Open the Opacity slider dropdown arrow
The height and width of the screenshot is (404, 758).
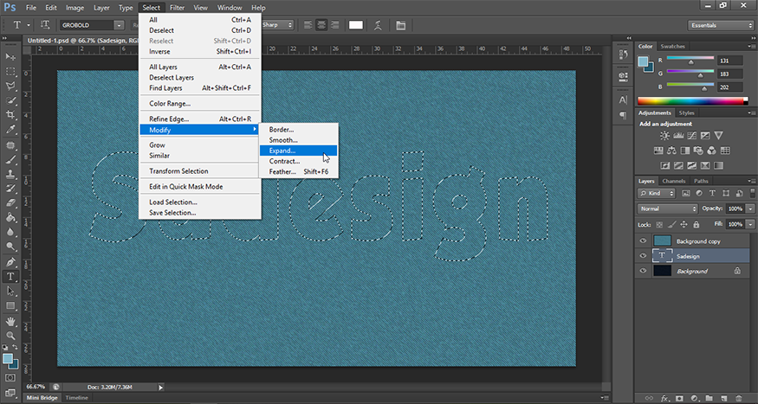(750, 209)
